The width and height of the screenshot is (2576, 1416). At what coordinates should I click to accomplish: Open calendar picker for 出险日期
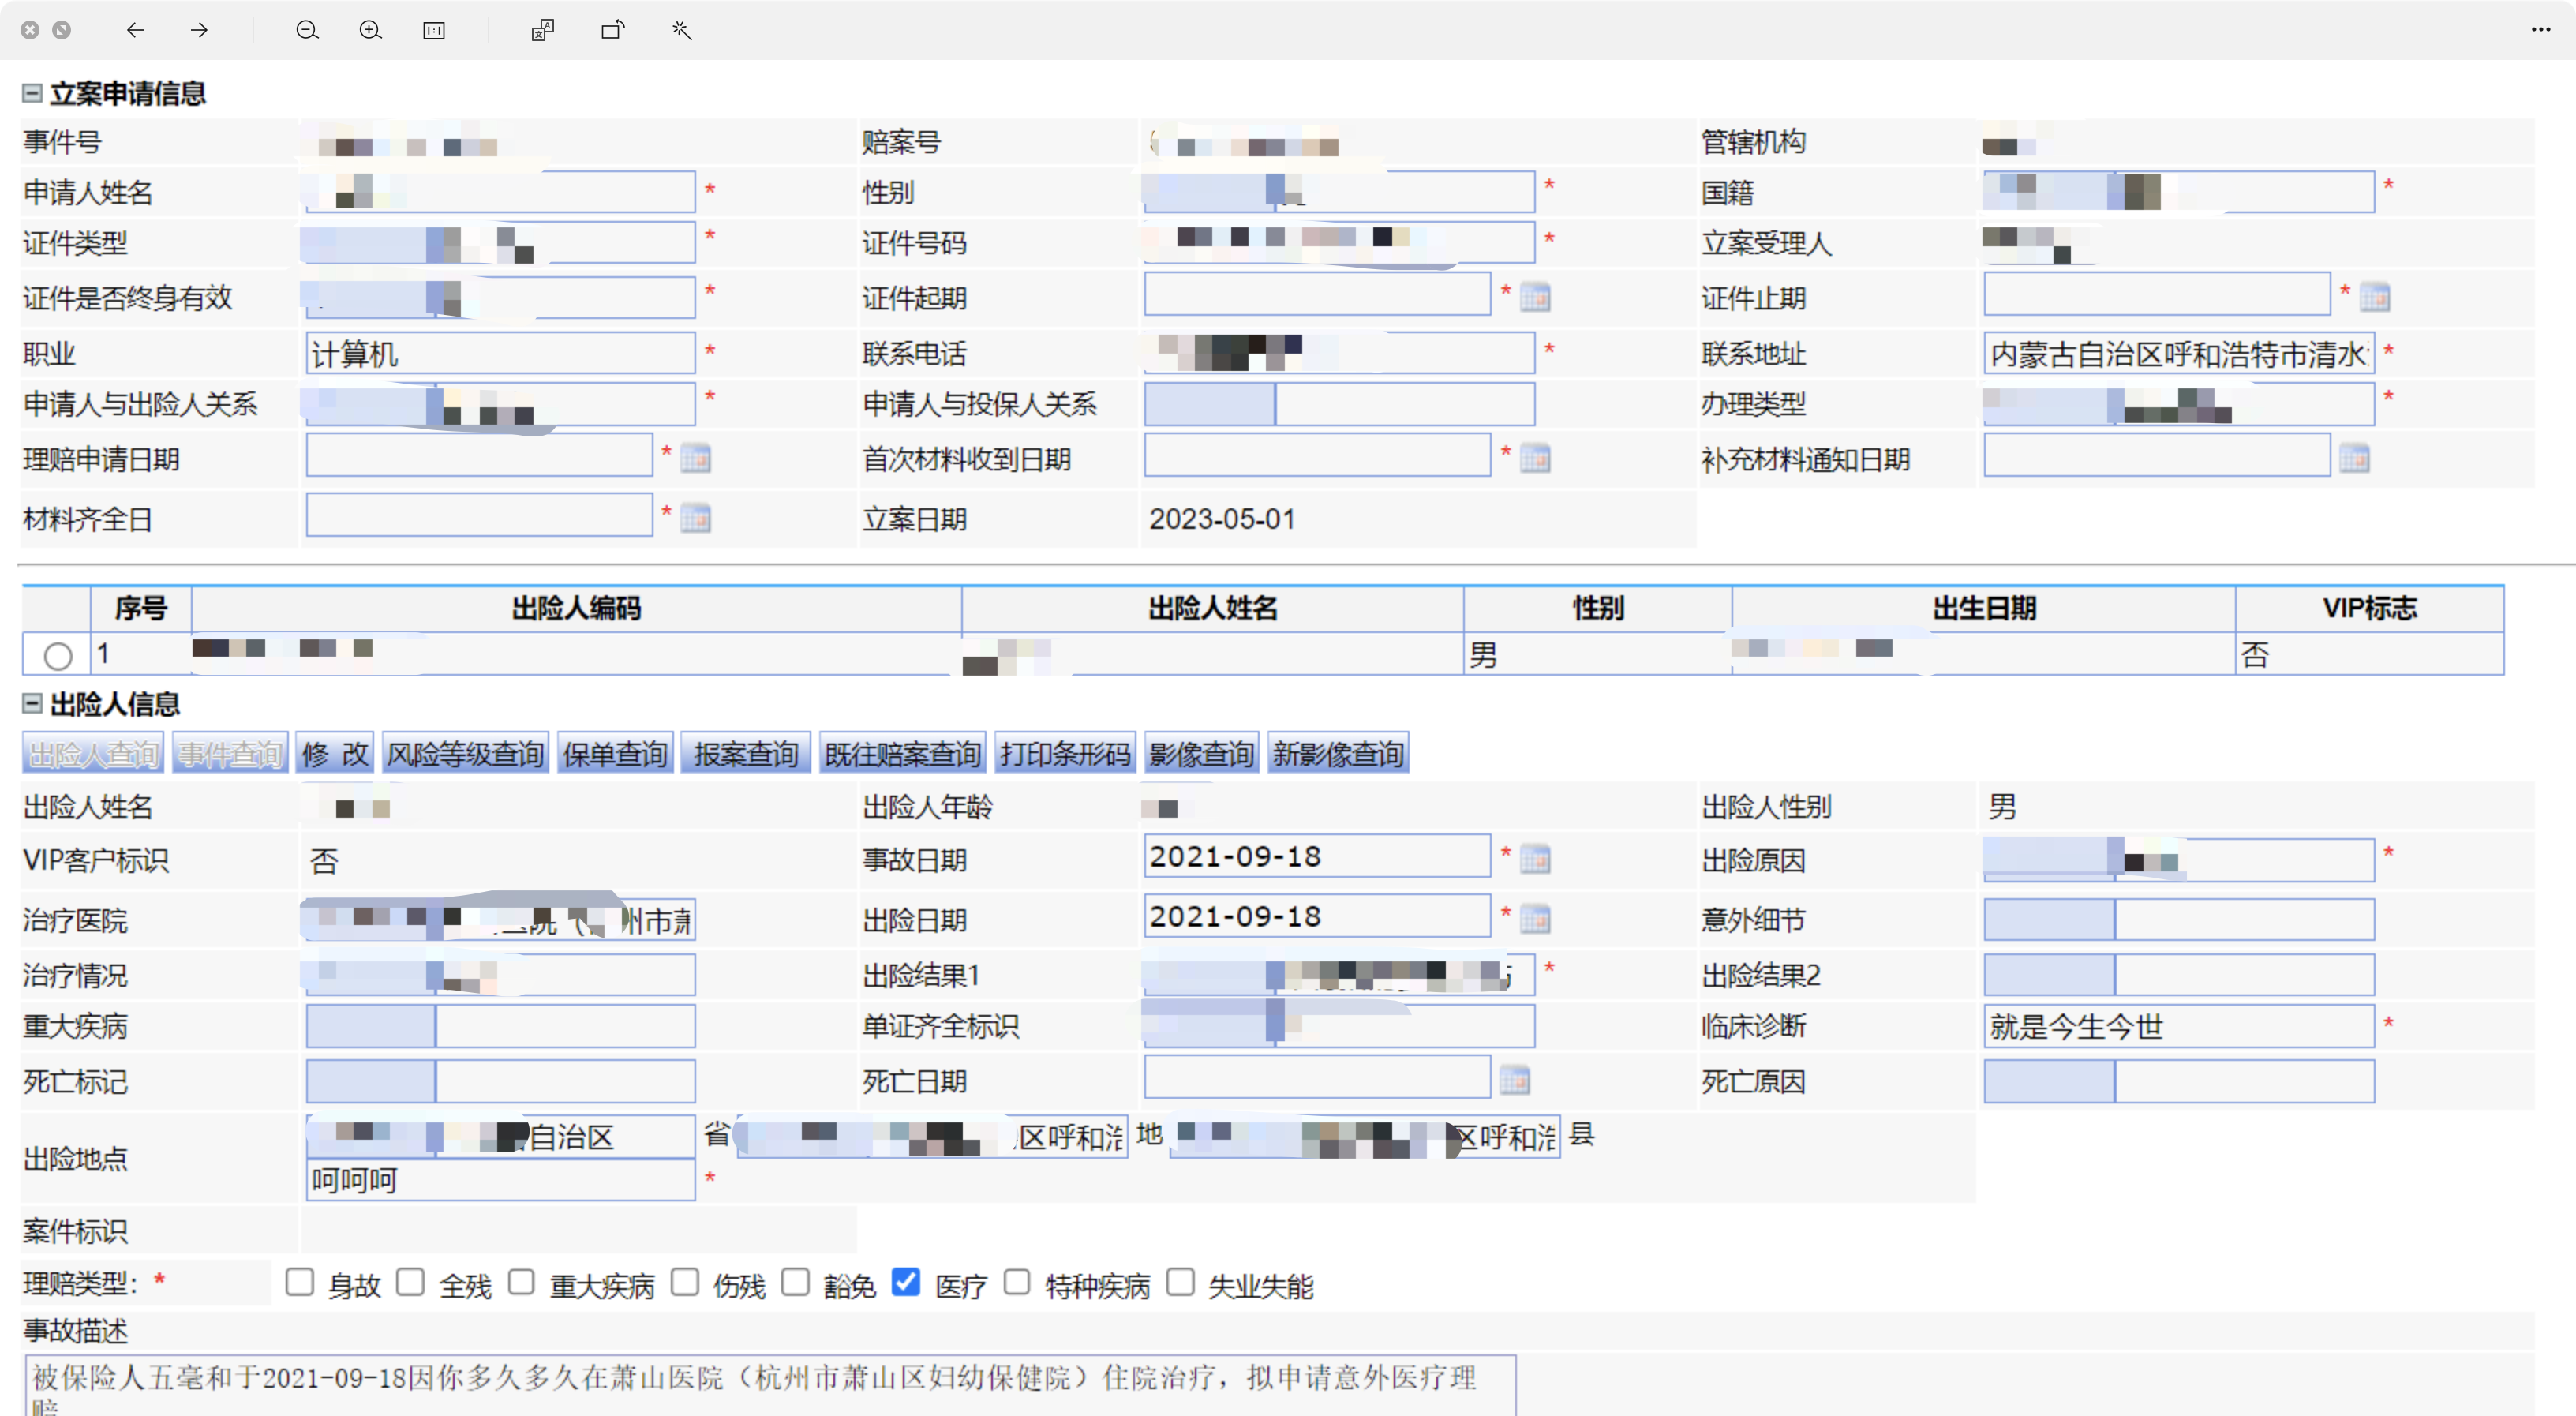coord(1535,918)
